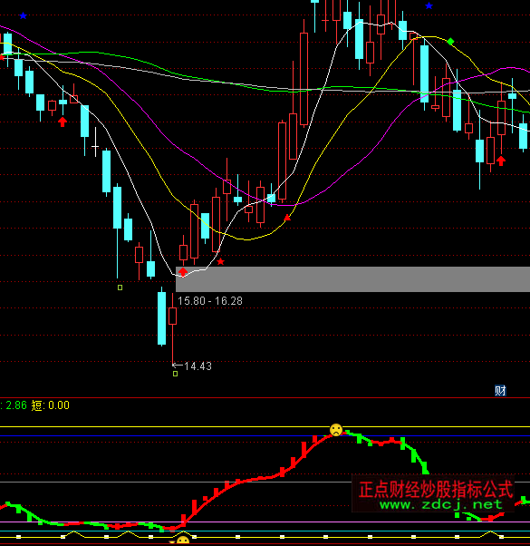Screen dimensions: 530x546
Task: Click the red up arrow at the gray band's start
Action: click(183, 272)
